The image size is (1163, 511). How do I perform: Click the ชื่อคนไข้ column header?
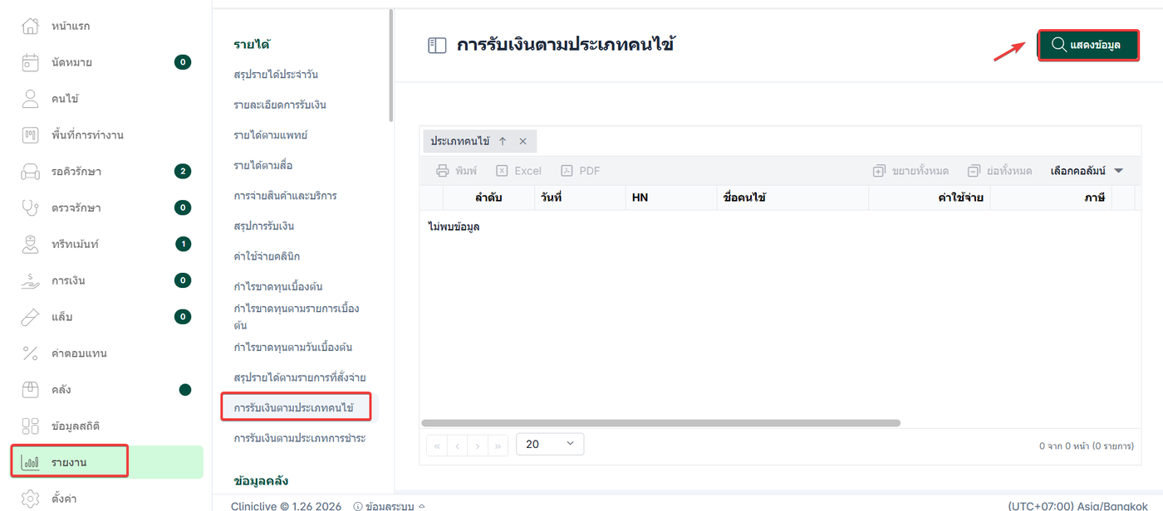click(793, 197)
